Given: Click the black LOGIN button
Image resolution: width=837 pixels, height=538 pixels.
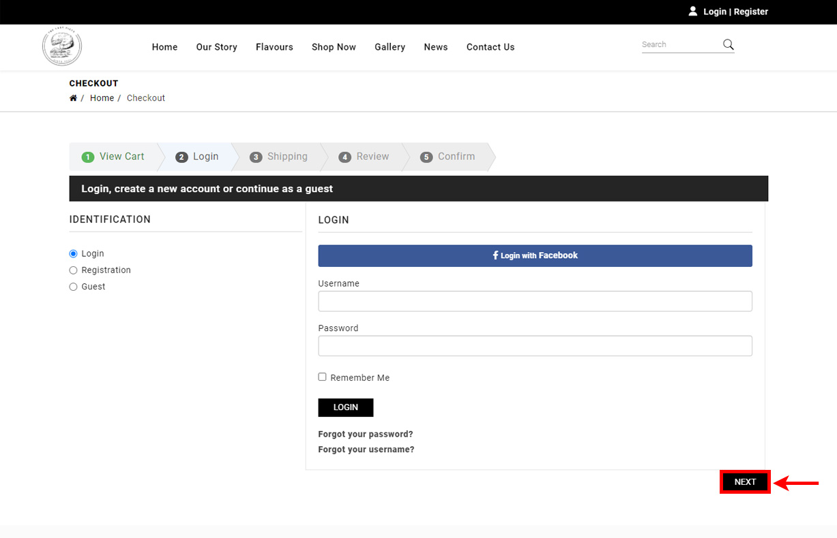Looking at the screenshot, I should 346,407.
